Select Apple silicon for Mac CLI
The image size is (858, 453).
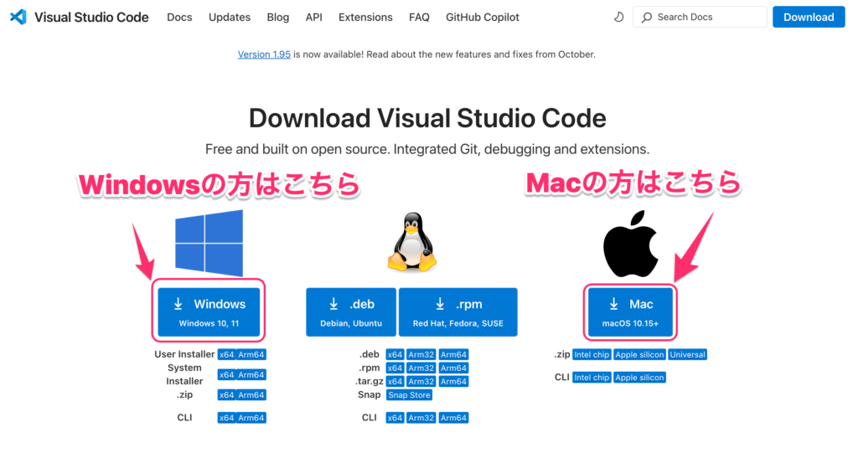(x=640, y=378)
